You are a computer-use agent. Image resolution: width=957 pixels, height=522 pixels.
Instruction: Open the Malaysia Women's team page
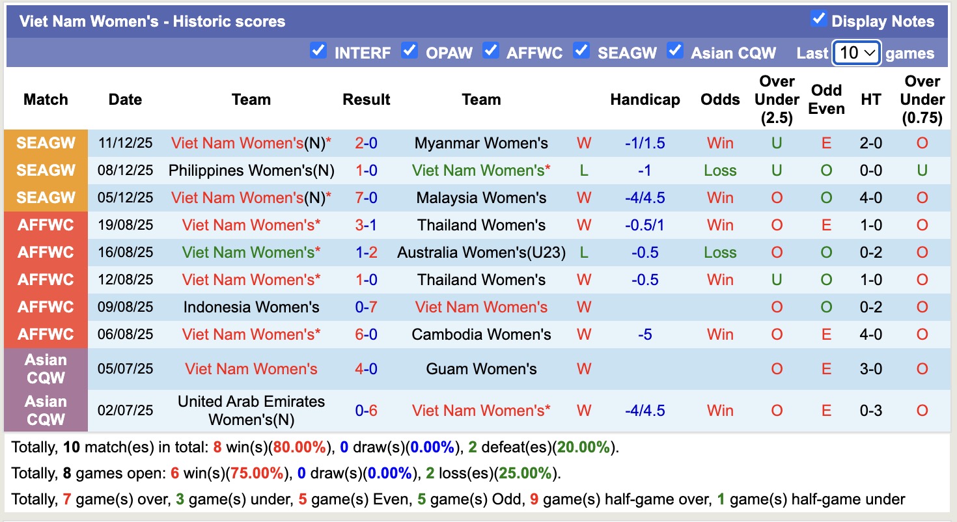coord(481,198)
